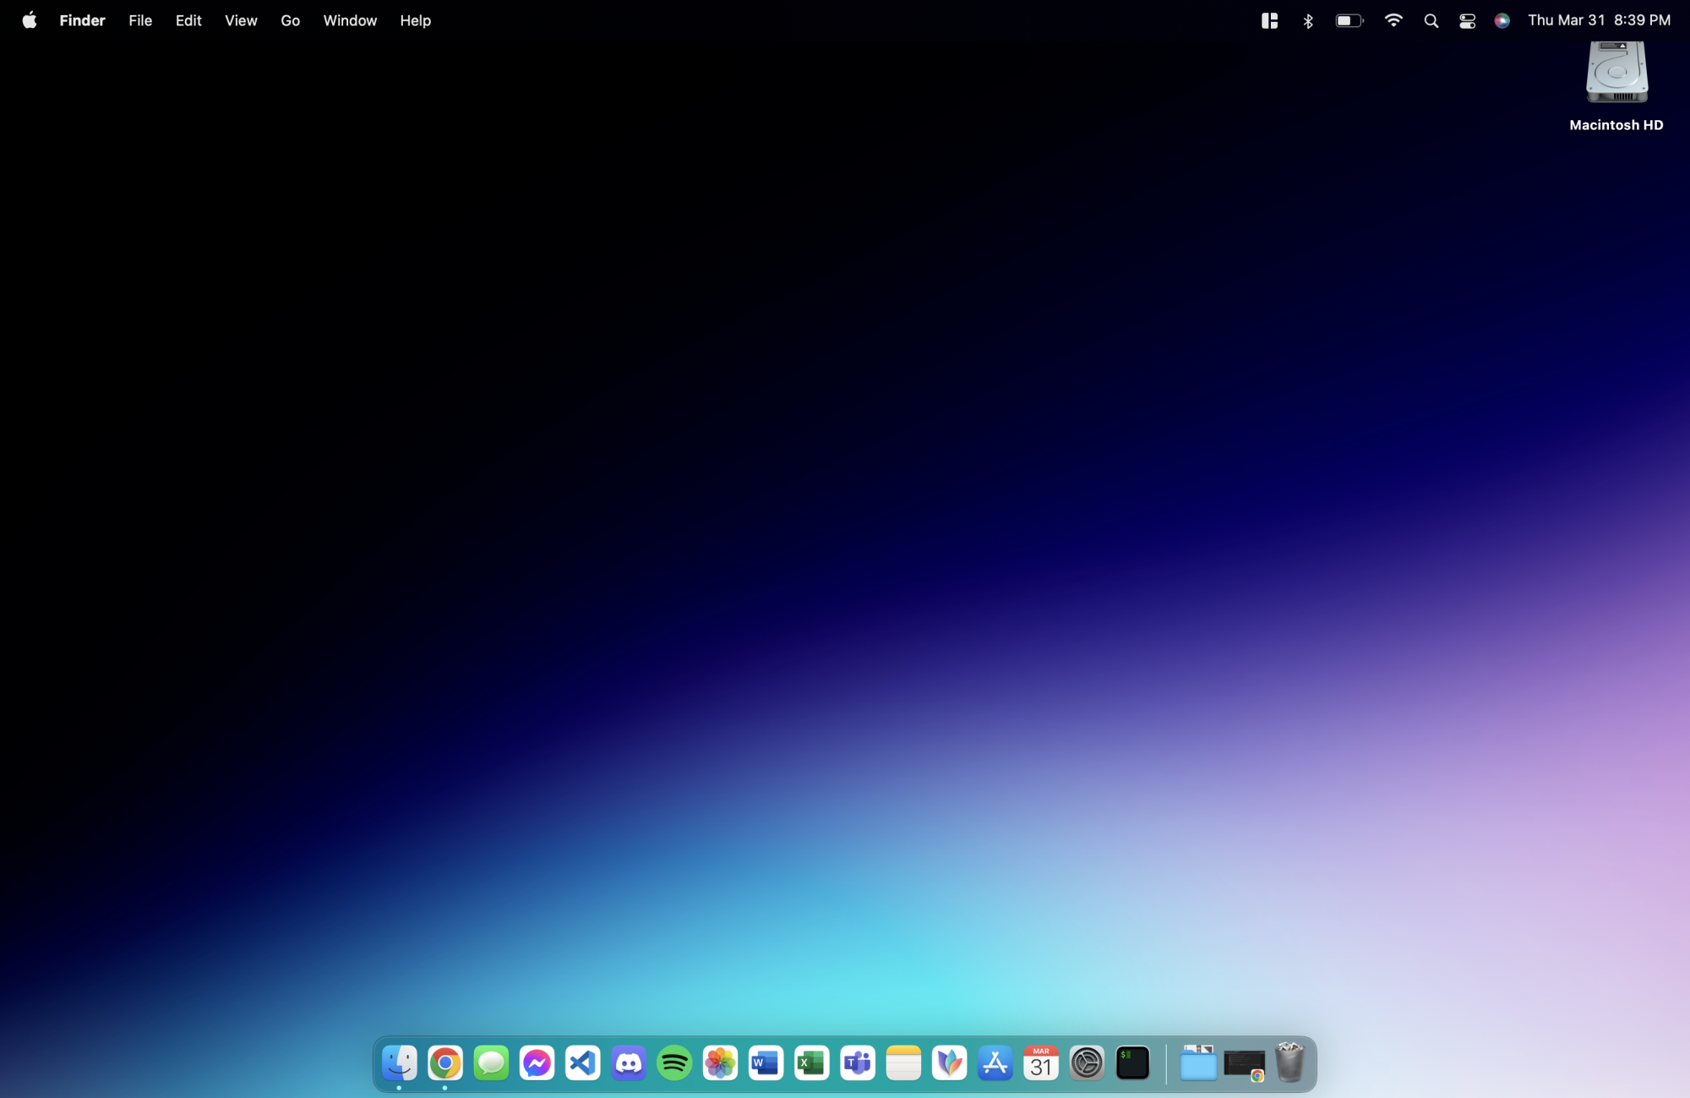1690x1098 pixels.
Task: Open Google Chrome from the Dock
Action: click(445, 1062)
